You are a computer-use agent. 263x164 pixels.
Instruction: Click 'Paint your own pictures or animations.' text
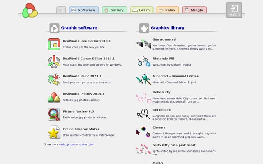click(87, 82)
